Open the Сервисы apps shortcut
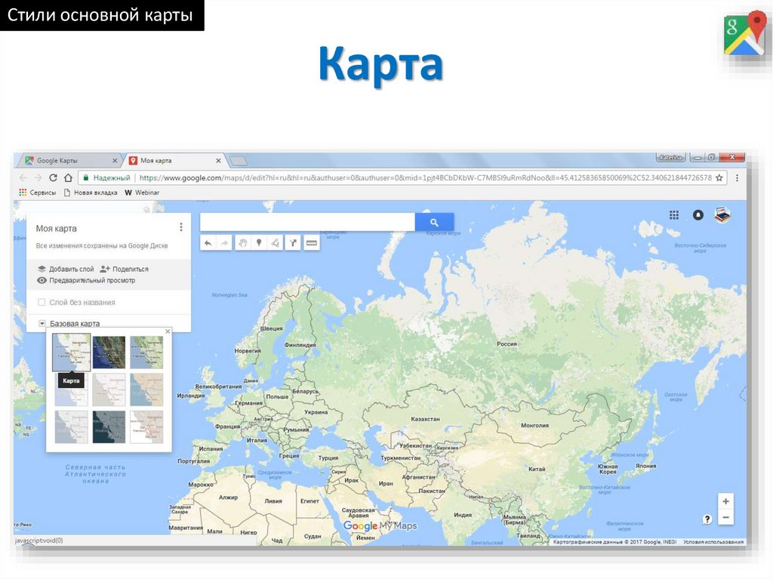773x579 pixels. (x=38, y=192)
